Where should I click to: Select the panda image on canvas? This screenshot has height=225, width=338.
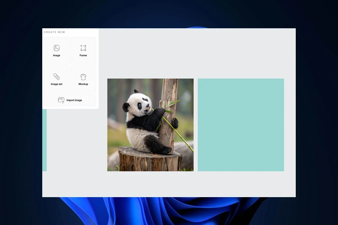point(150,125)
